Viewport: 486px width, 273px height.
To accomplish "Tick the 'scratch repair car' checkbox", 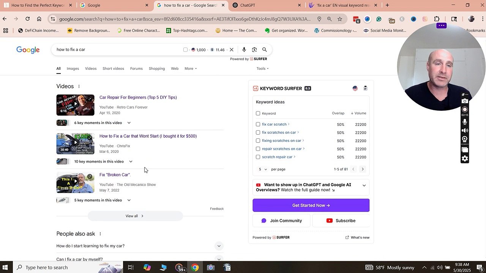I will (x=258, y=157).
